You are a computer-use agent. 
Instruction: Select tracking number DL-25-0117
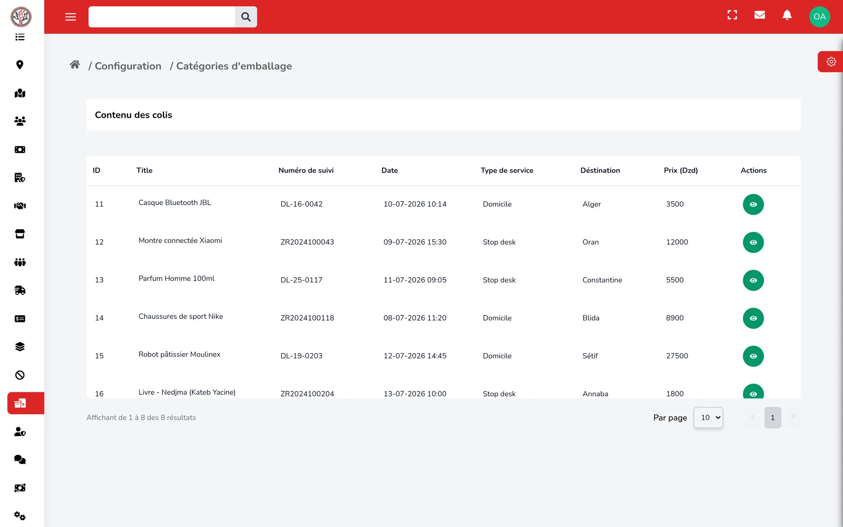(301, 280)
